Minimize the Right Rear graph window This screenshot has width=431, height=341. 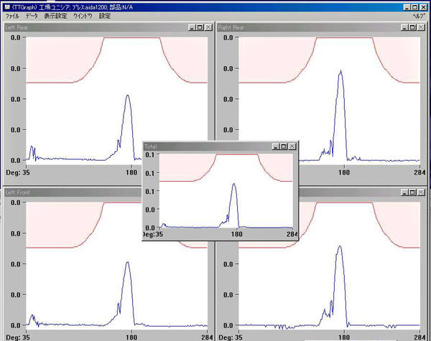point(403,27)
